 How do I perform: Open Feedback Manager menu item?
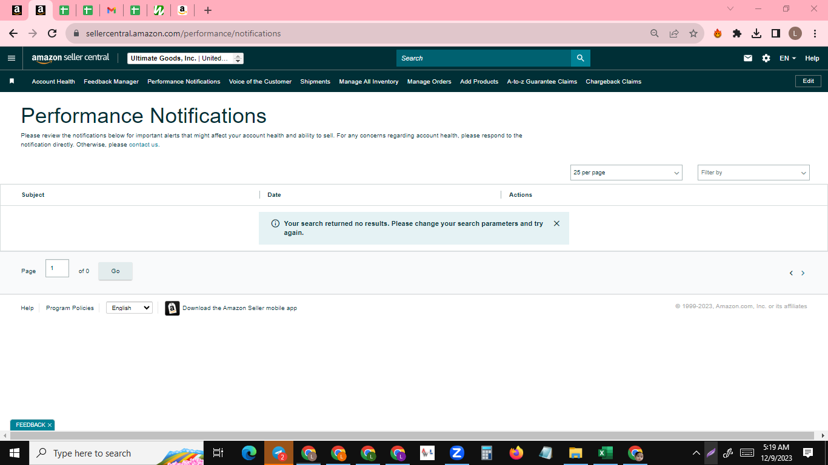click(x=111, y=81)
